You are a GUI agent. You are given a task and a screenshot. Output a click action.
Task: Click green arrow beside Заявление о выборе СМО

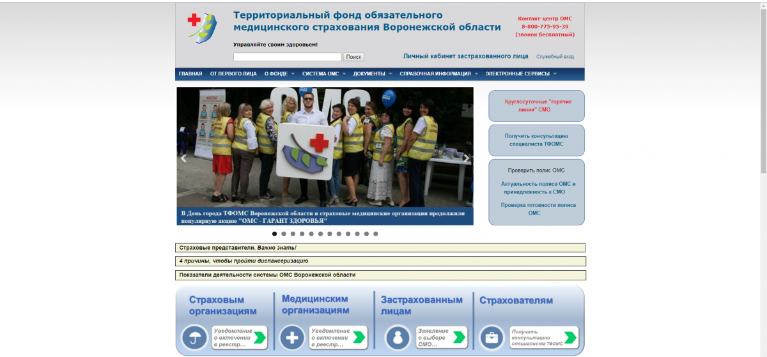[x=459, y=337]
